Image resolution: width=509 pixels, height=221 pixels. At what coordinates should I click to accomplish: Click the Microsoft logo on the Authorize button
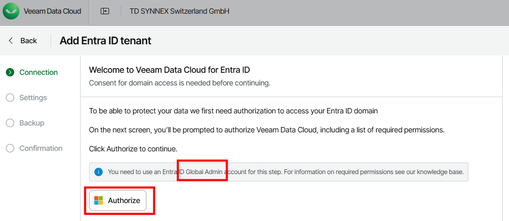(98, 200)
